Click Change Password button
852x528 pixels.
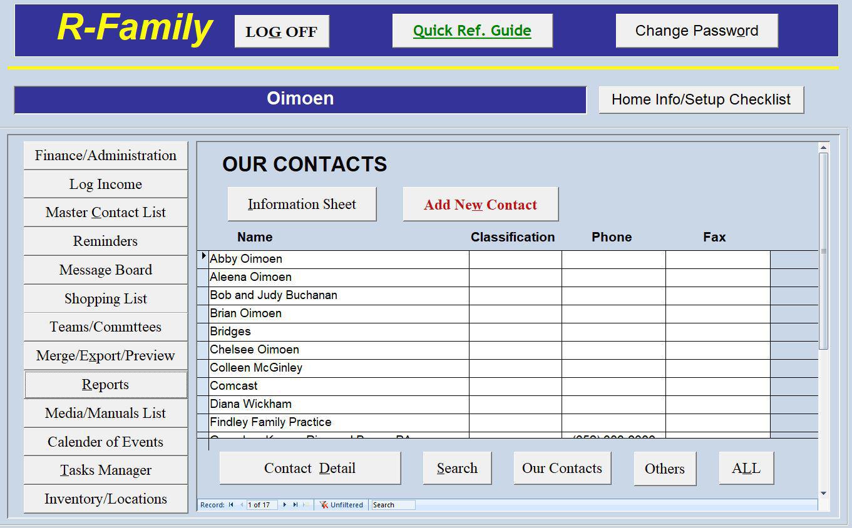point(696,31)
